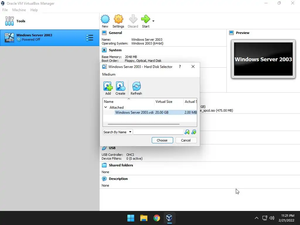The width and height of the screenshot is (300, 225).
Task: Sort by the Name column header
Action: (x=128, y=102)
